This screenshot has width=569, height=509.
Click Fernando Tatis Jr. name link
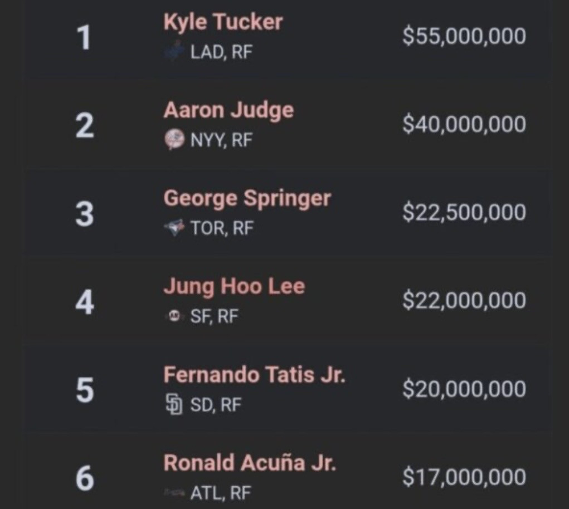coord(254,375)
